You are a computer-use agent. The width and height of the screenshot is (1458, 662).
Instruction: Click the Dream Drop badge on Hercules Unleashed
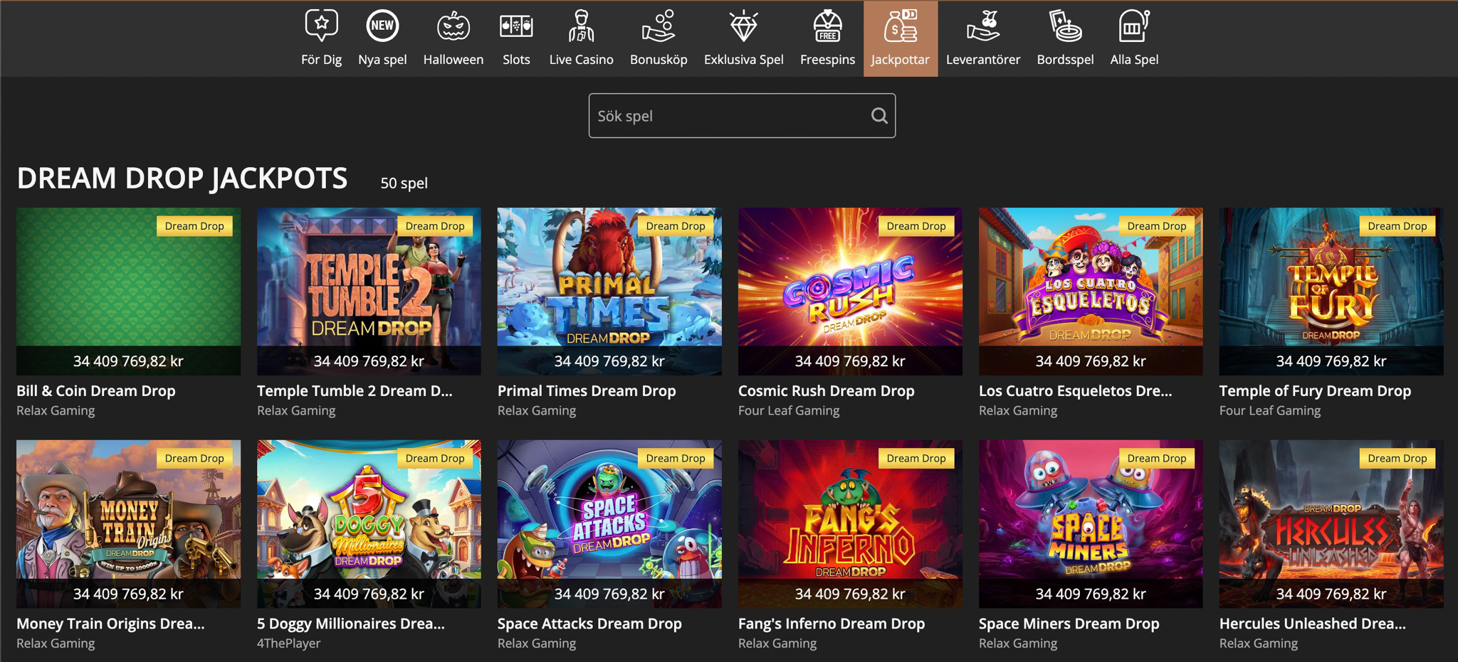point(1397,459)
